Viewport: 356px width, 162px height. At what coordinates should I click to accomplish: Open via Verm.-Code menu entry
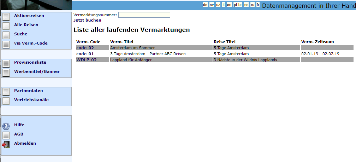coord(31,43)
